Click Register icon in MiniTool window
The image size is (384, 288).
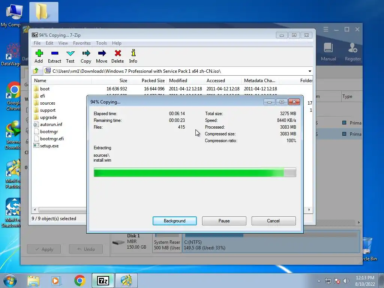tap(352, 52)
